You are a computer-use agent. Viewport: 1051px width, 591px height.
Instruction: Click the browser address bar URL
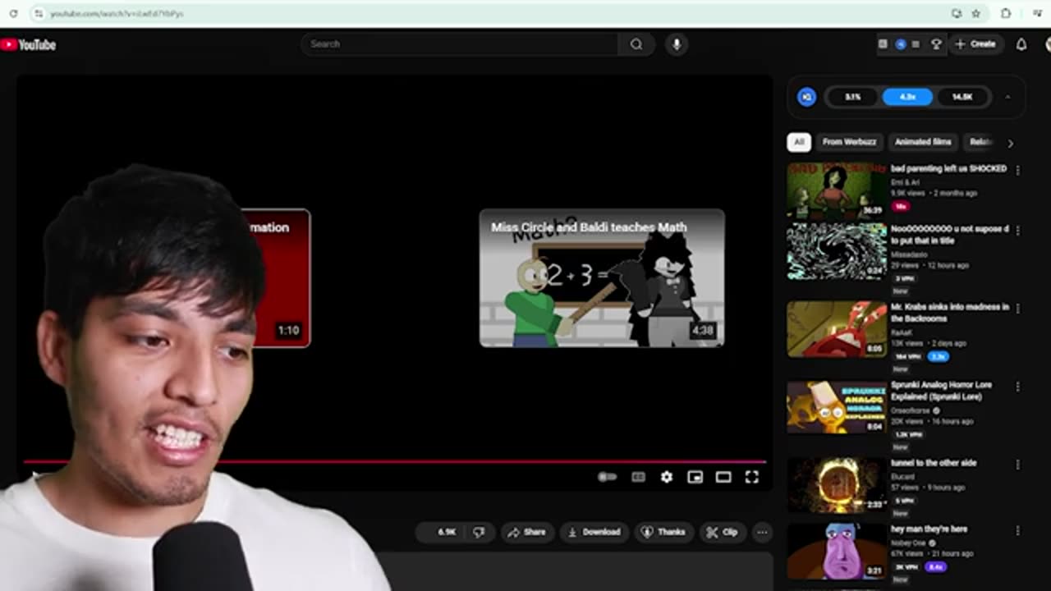pyautogui.click(x=117, y=14)
